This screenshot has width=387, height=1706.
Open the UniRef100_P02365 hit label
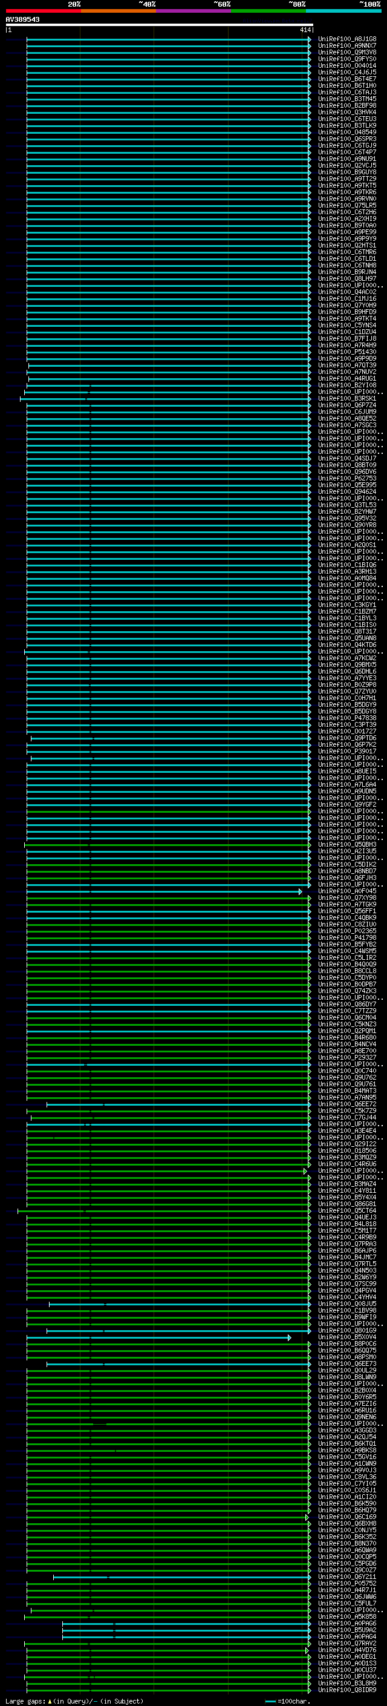(346, 931)
